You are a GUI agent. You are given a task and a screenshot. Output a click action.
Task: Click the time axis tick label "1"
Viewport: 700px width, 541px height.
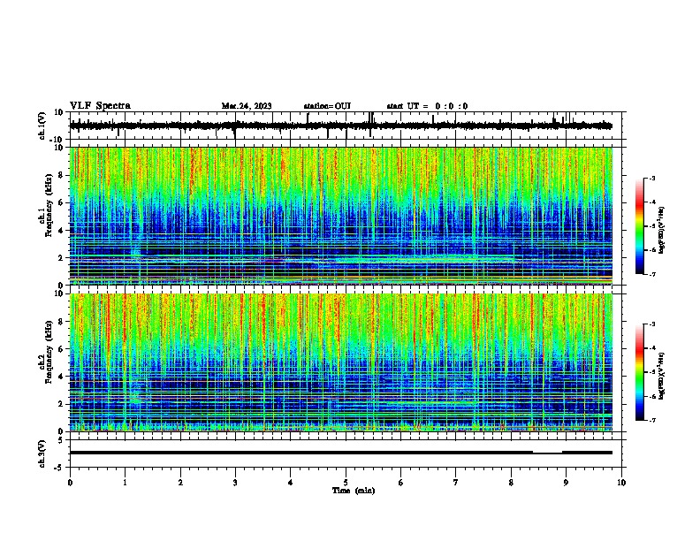point(125,483)
